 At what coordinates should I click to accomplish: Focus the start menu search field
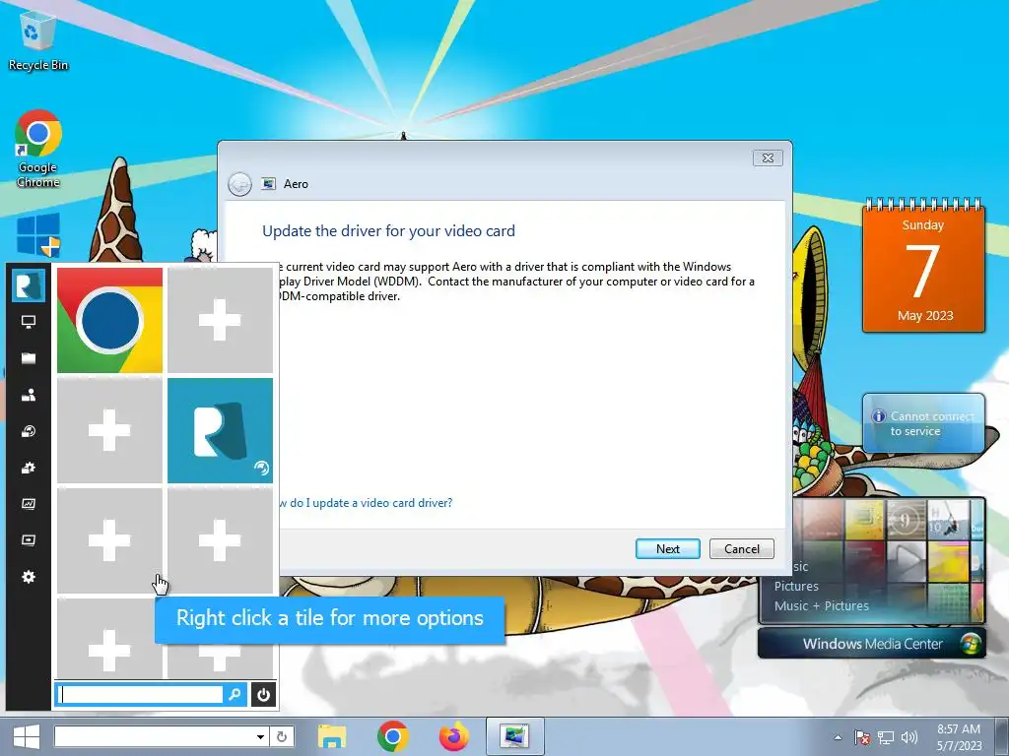(140, 694)
